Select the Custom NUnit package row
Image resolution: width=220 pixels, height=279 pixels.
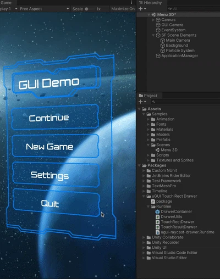tap(178, 171)
